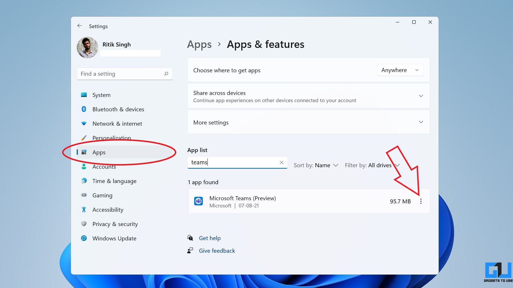Click the Give feedback link

pyautogui.click(x=217, y=251)
